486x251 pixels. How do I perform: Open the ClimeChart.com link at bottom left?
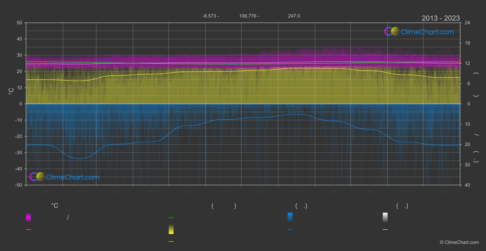click(73, 177)
